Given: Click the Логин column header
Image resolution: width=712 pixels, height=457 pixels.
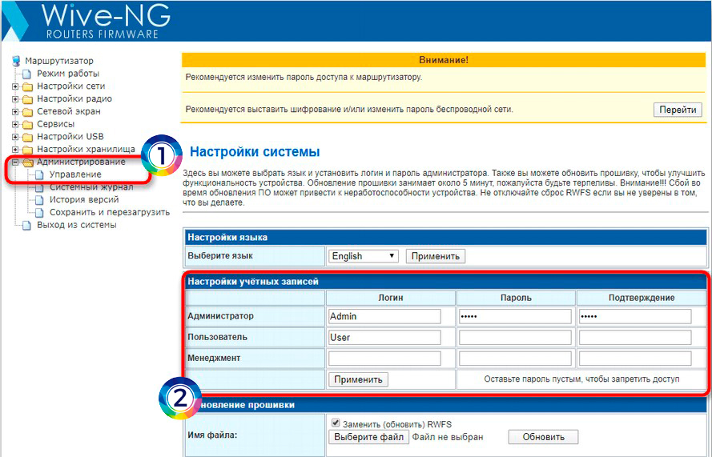Looking at the screenshot, I should pyautogui.click(x=391, y=298).
